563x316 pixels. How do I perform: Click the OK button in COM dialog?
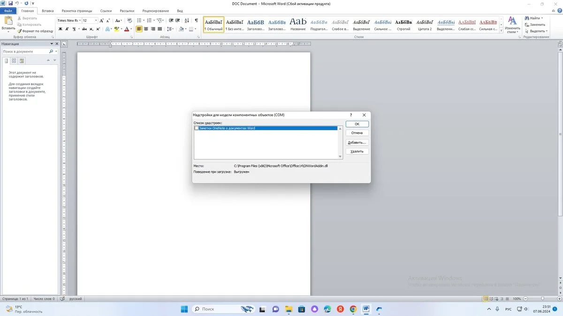357,124
